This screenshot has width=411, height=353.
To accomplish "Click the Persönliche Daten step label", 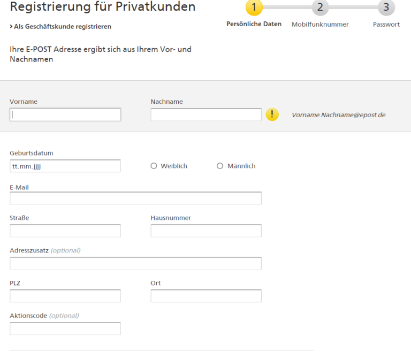I will coord(254,25).
